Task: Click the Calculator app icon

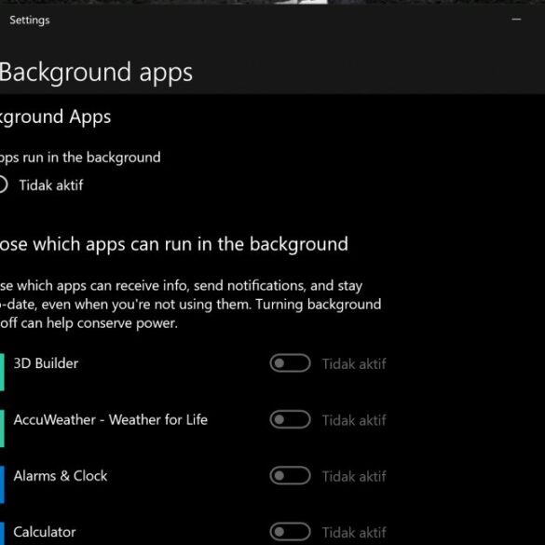Action: tap(2, 534)
